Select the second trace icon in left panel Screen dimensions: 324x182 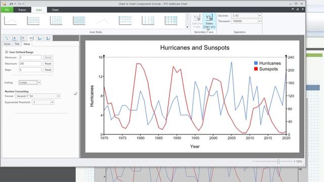click(48, 38)
